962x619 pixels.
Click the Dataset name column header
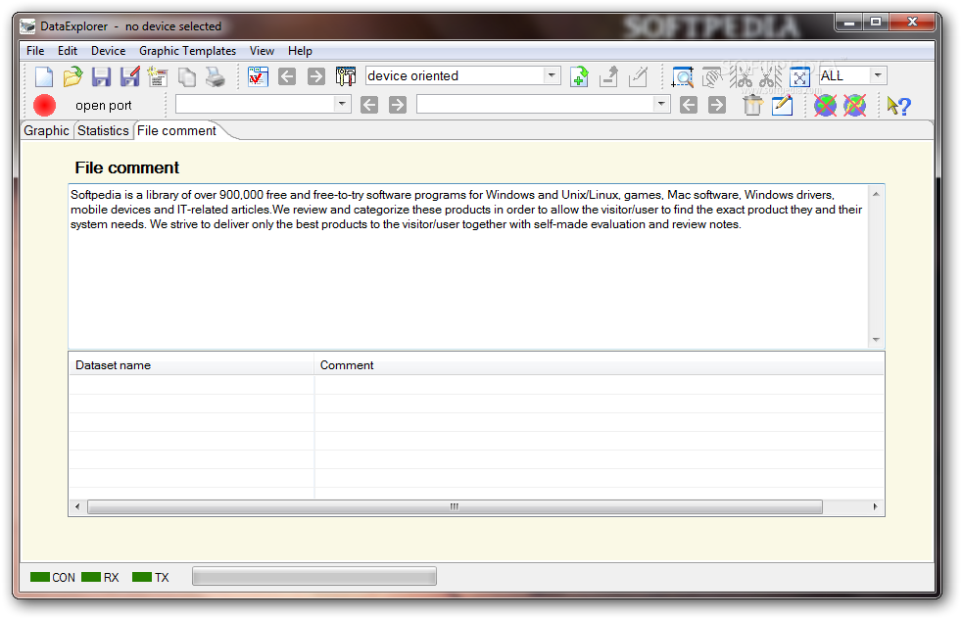pyautogui.click(x=191, y=365)
